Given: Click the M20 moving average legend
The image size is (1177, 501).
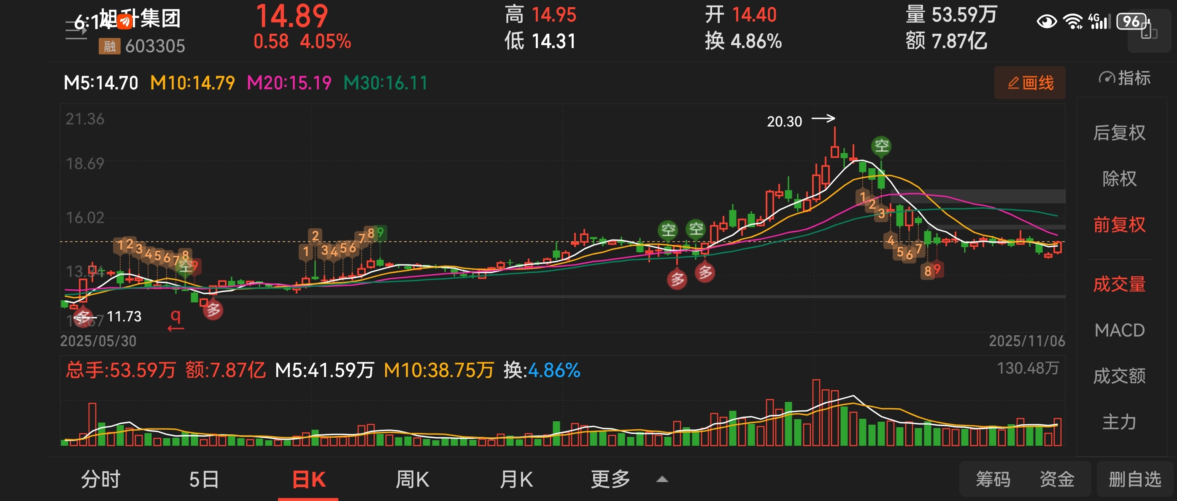Looking at the screenshot, I should [289, 83].
